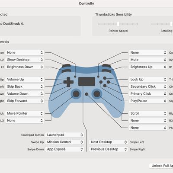Open the None dropdown above Mute
This screenshot has width=173, height=173.
[148, 53]
